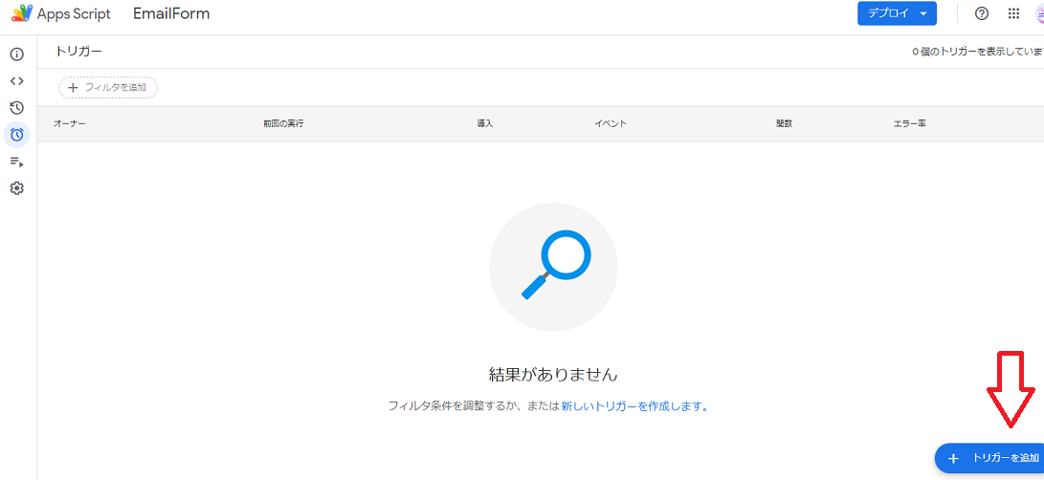Open the Overview info icon in sidebar

pyautogui.click(x=16, y=55)
